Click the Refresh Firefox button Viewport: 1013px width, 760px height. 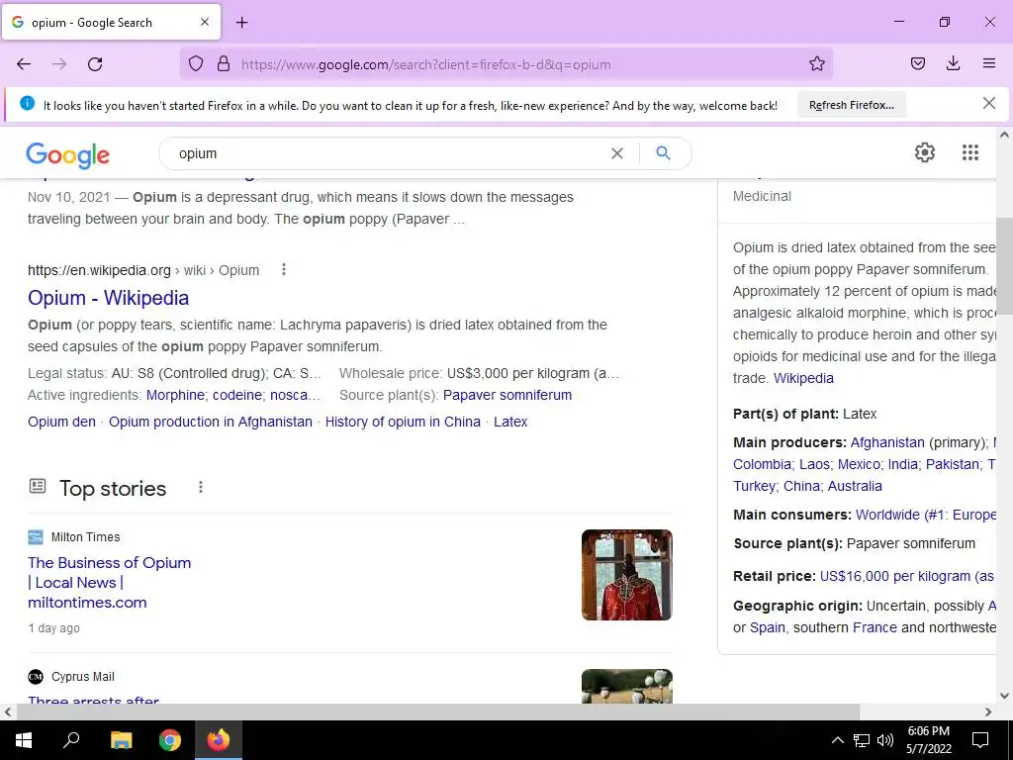pyautogui.click(x=852, y=105)
